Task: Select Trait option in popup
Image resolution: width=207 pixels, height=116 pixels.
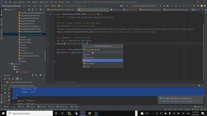Action: (x=103, y=66)
